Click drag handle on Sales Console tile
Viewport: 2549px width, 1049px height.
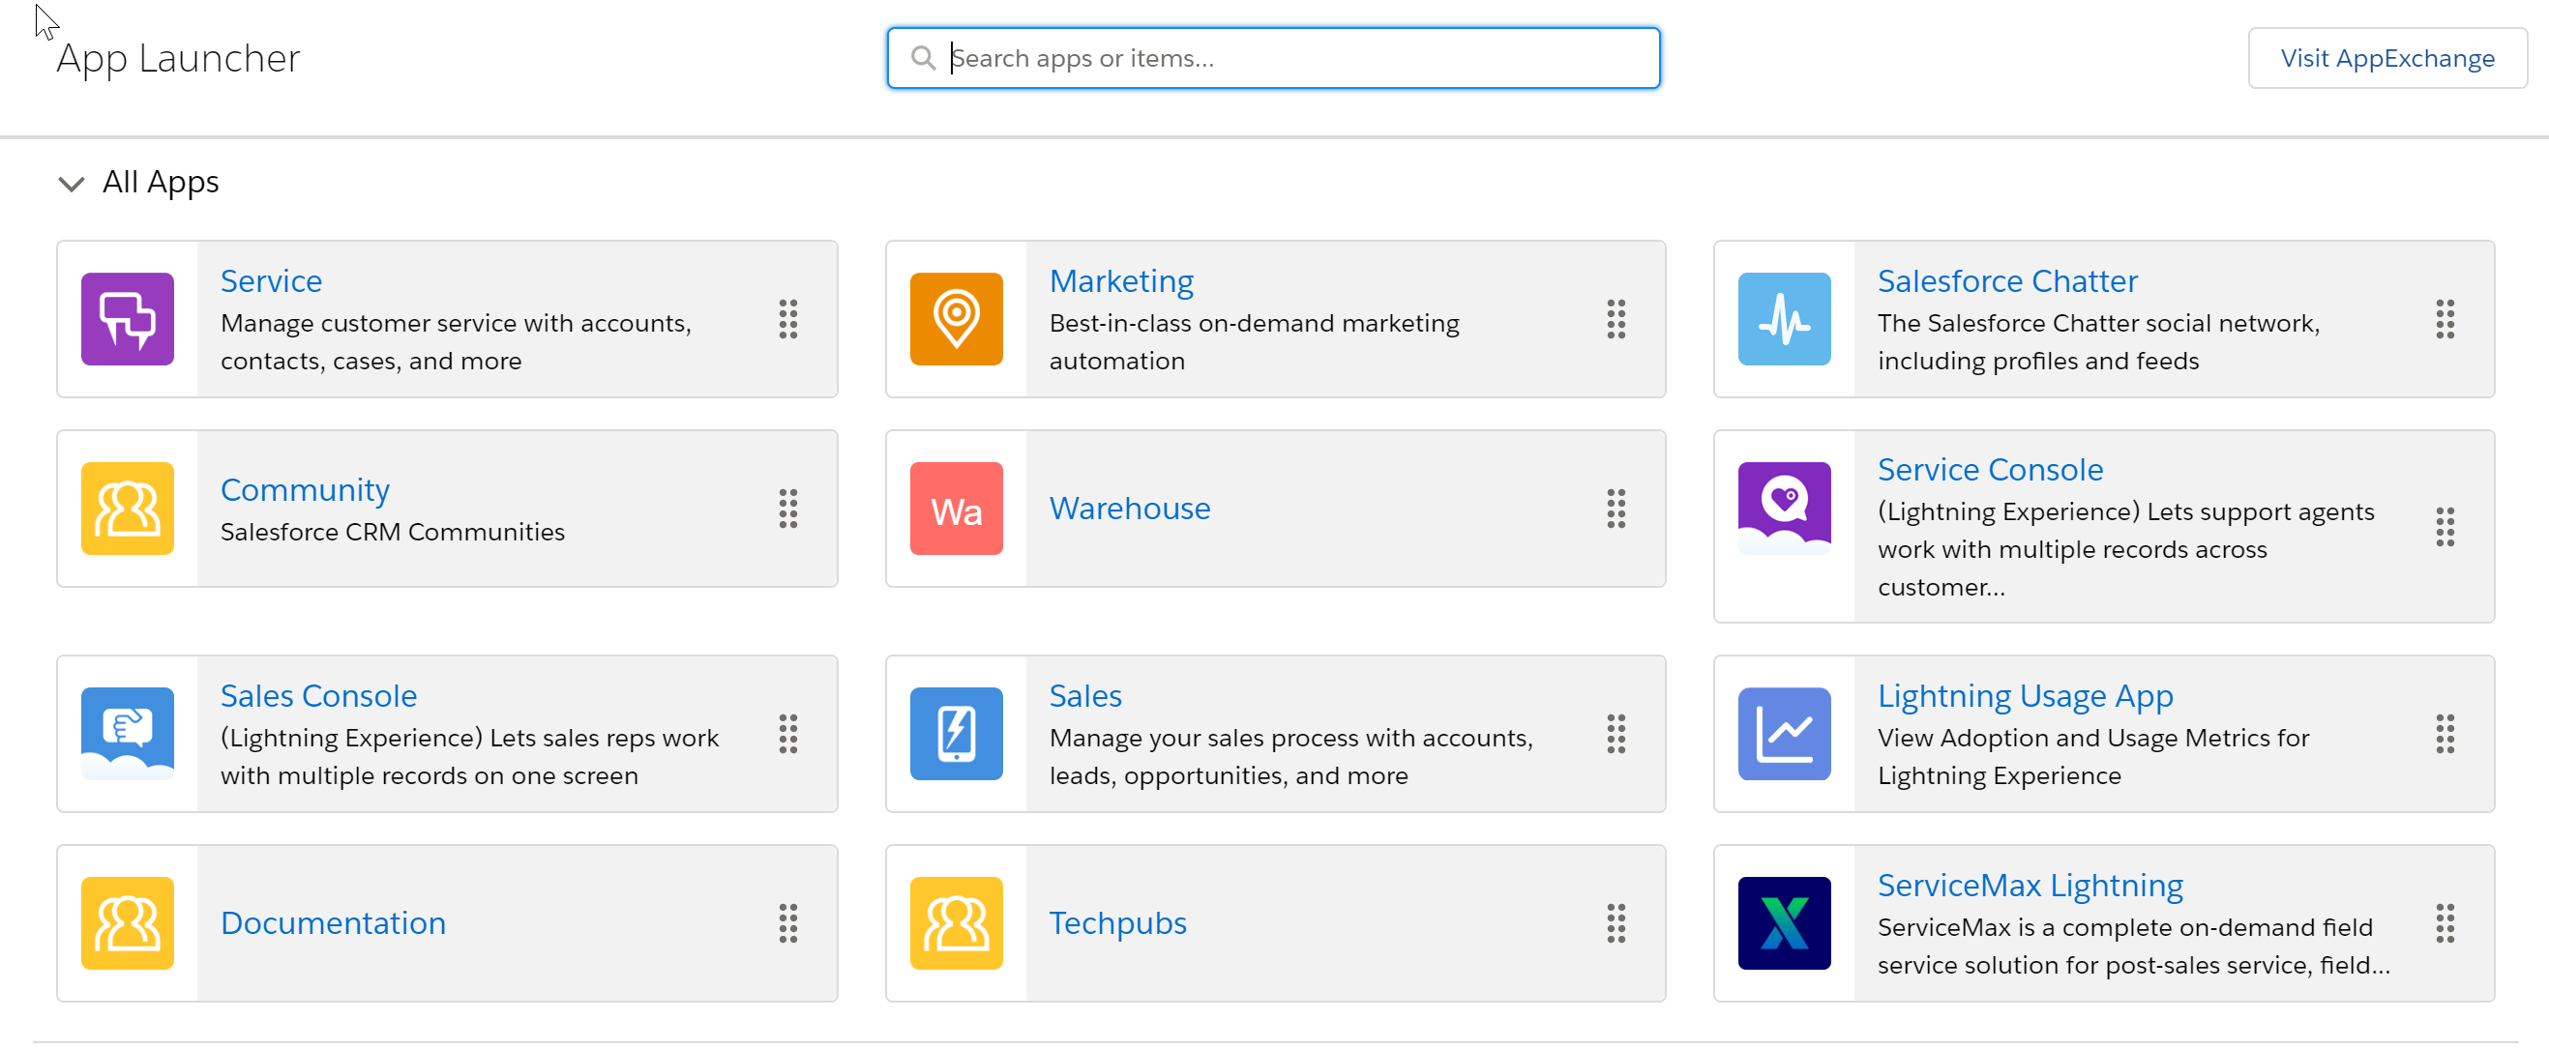(x=787, y=734)
